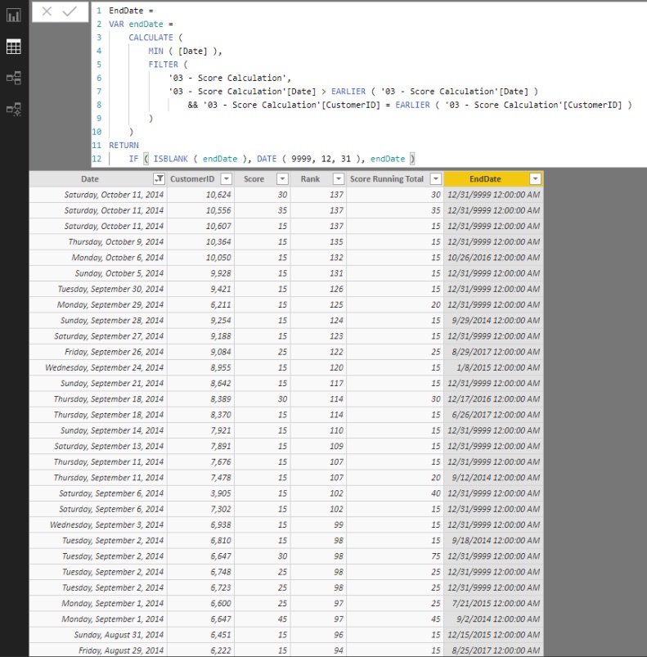Open the bottom model diagram icon in the sidebar
Image resolution: width=647 pixels, height=657 pixels.
click(x=13, y=109)
